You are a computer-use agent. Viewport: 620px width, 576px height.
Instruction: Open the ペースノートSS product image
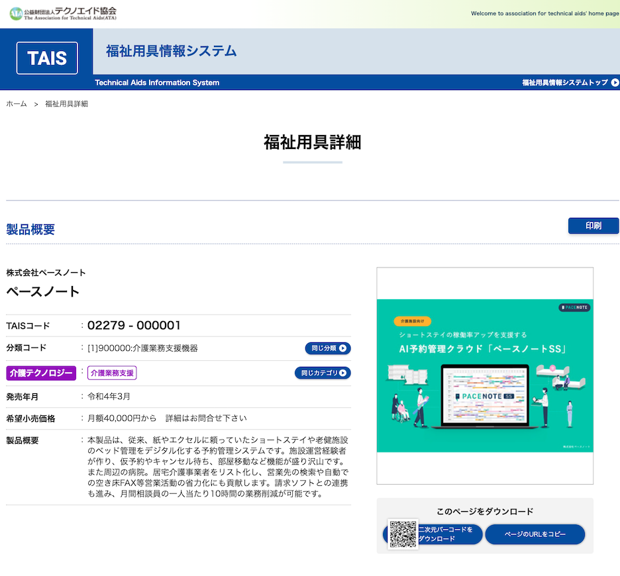[x=484, y=375]
